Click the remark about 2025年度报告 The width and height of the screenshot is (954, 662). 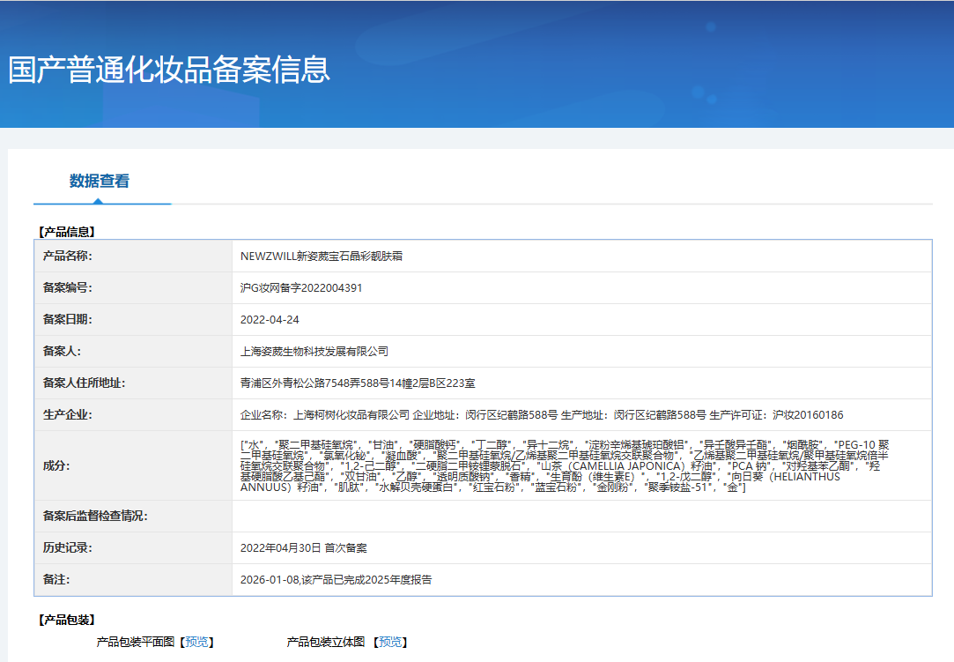336,580
